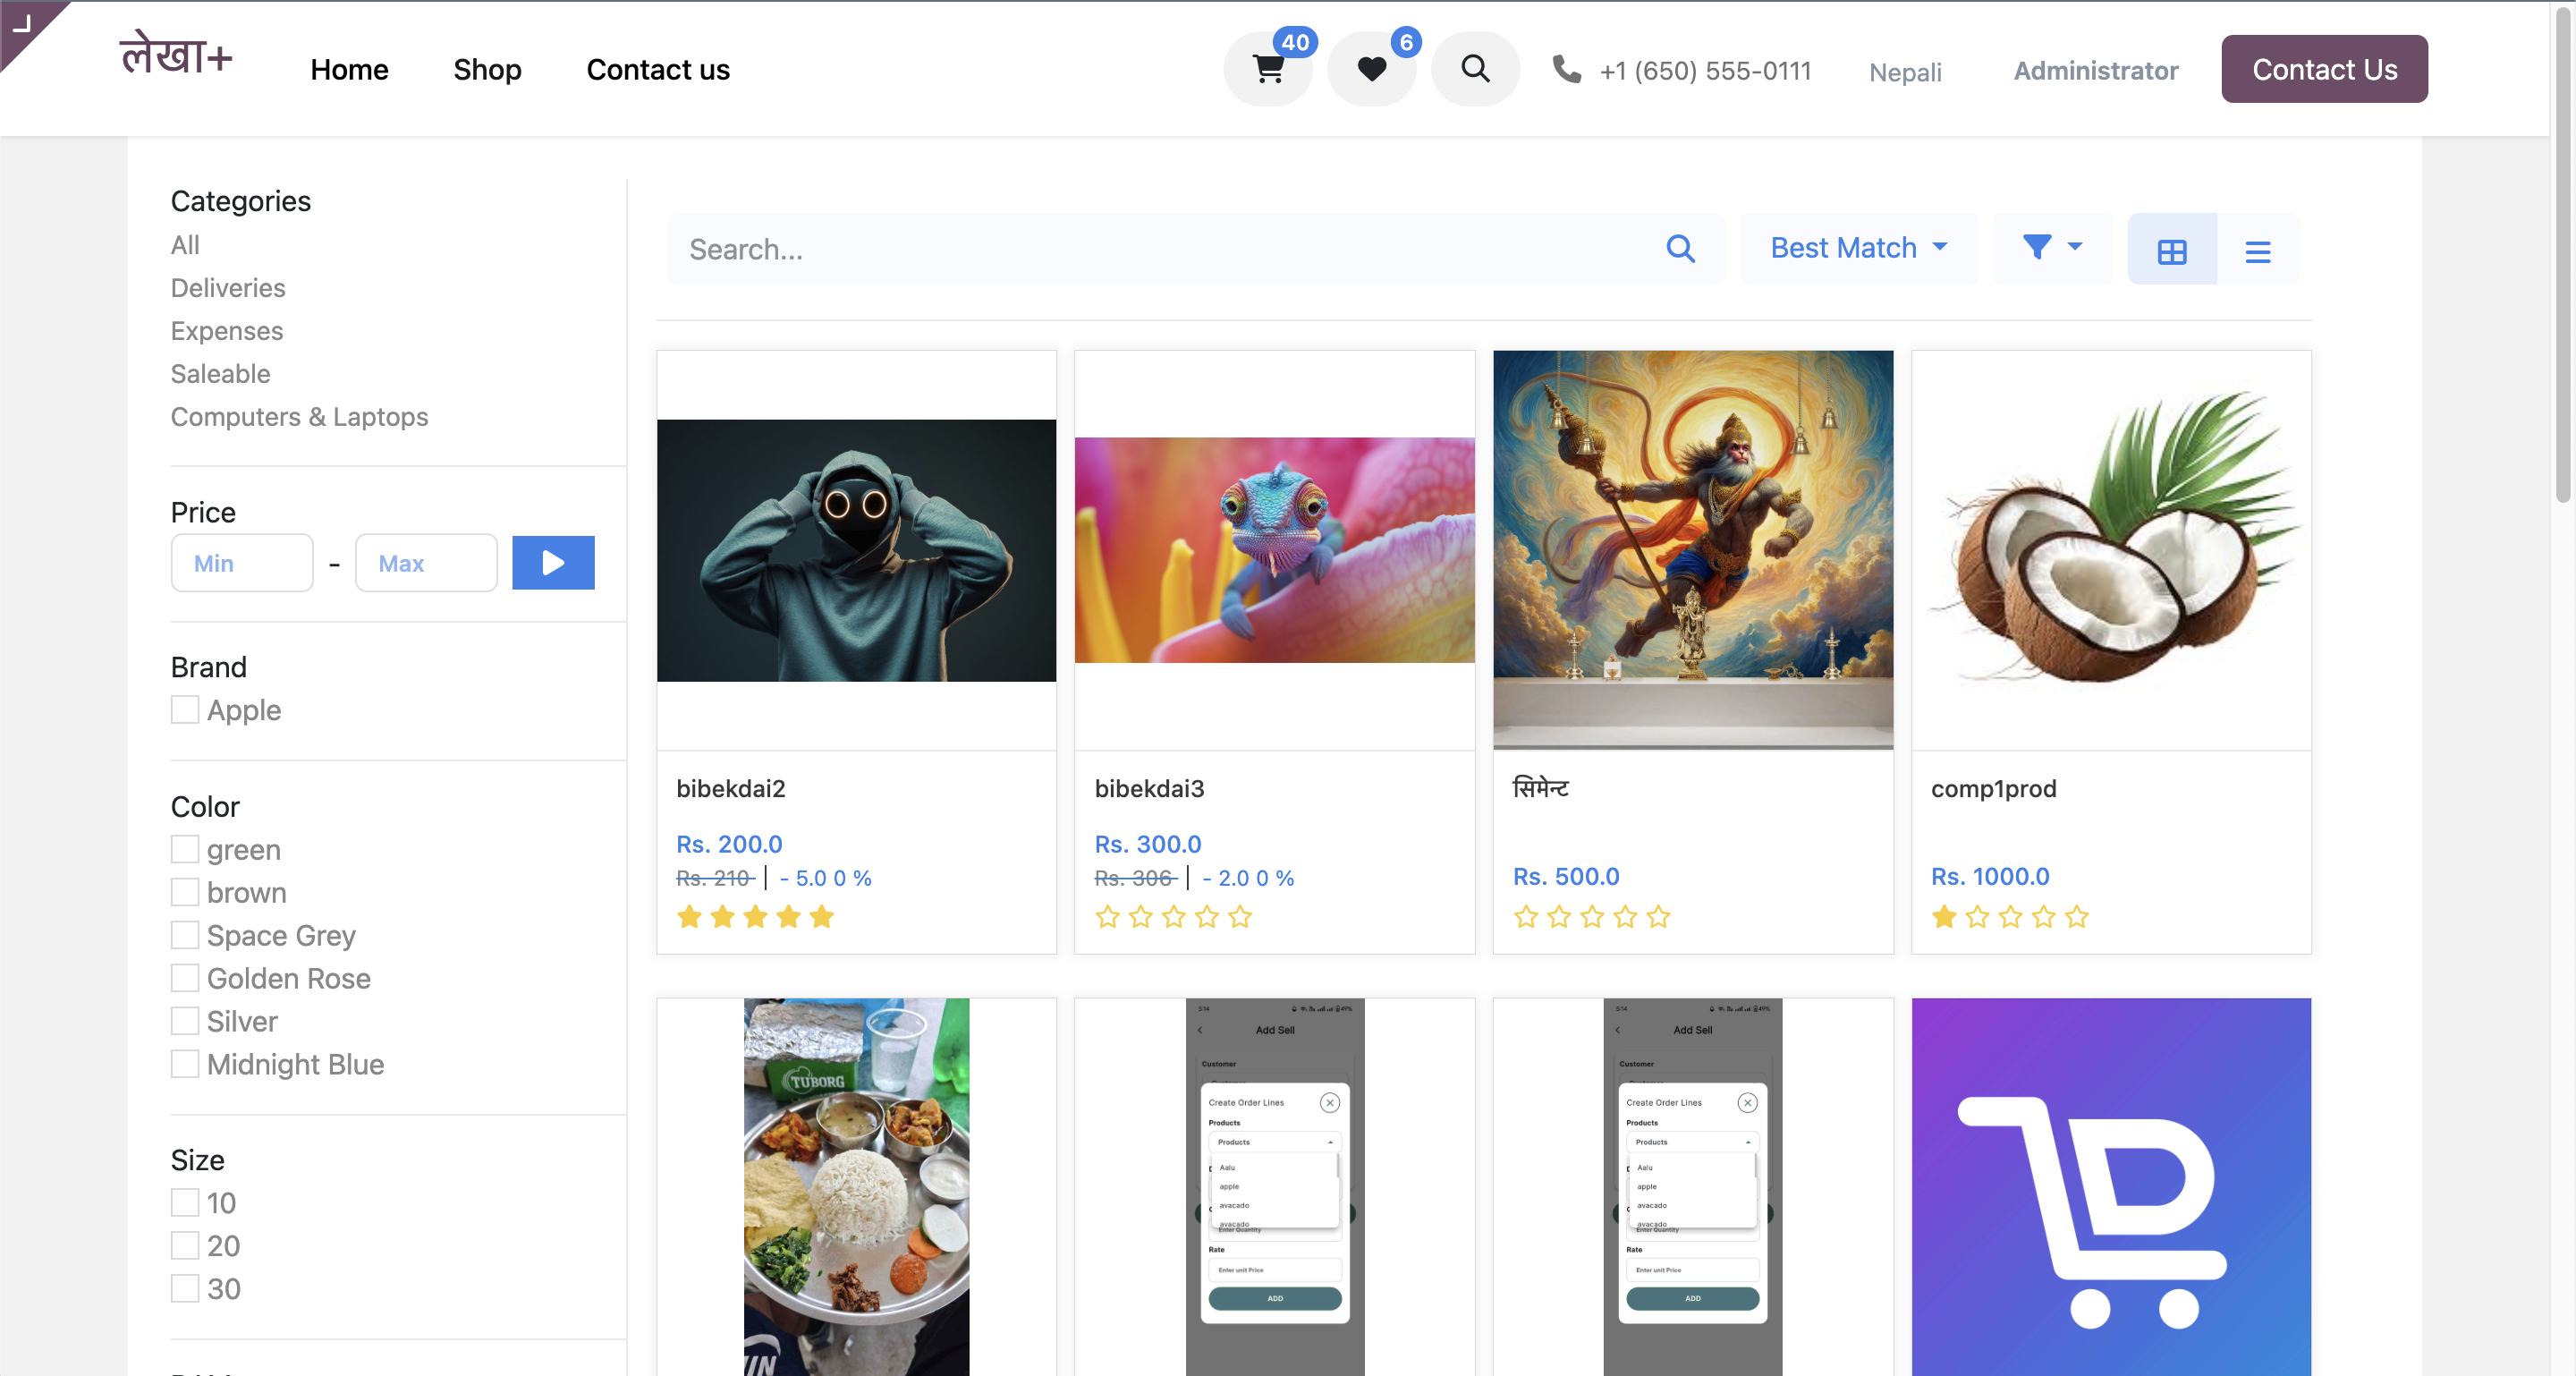Open the Administrator user menu
Screen dimensions: 2576x1376
(2095, 71)
